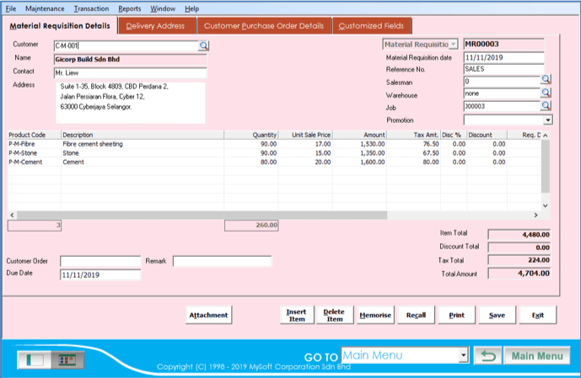Switch to the Customized Fields tab

[x=371, y=26]
